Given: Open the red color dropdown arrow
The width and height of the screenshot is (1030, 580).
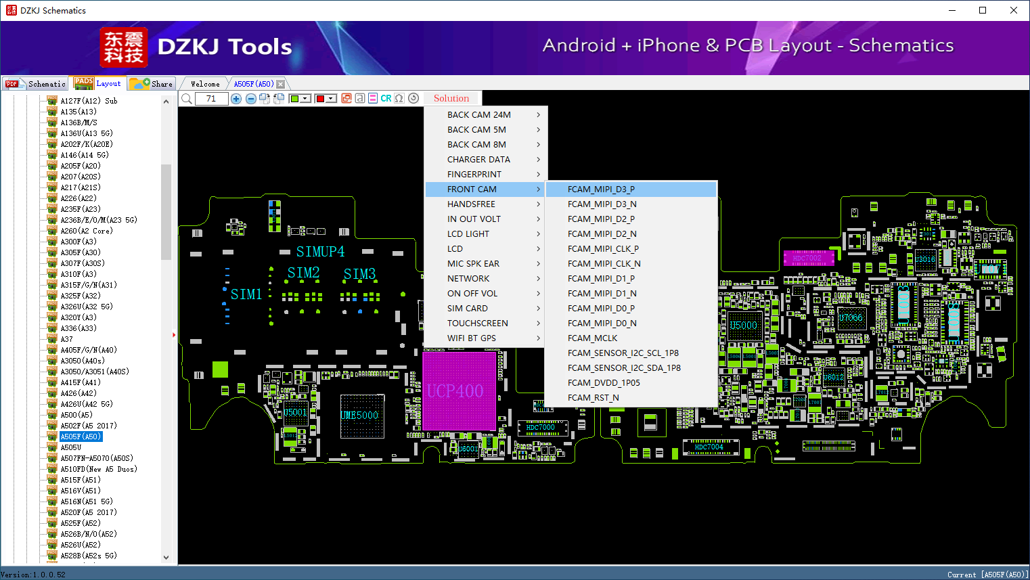Looking at the screenshot, I should coord(332,99).
